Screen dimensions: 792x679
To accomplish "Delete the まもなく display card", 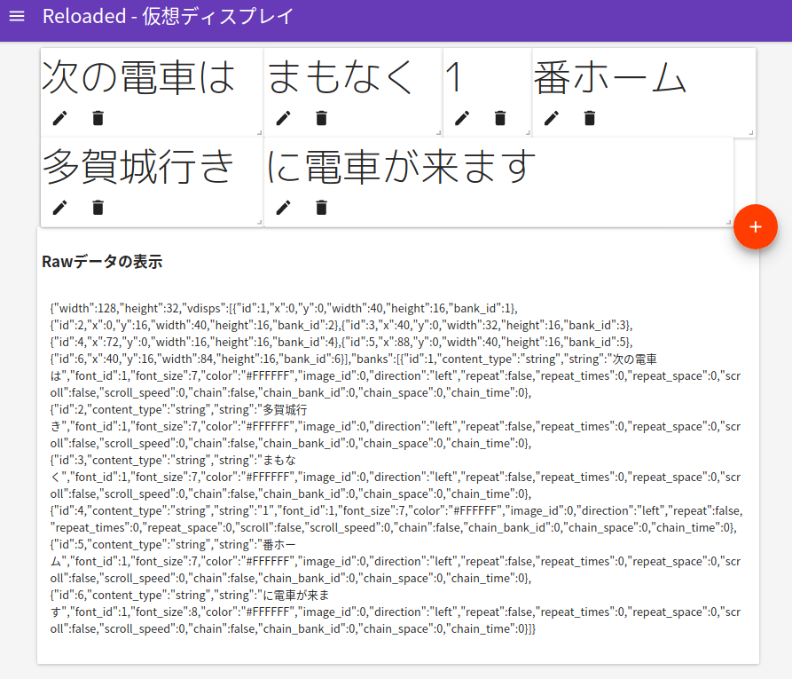I will 321,118.
